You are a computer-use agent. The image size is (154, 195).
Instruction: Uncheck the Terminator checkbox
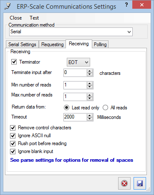click(14, 62)
